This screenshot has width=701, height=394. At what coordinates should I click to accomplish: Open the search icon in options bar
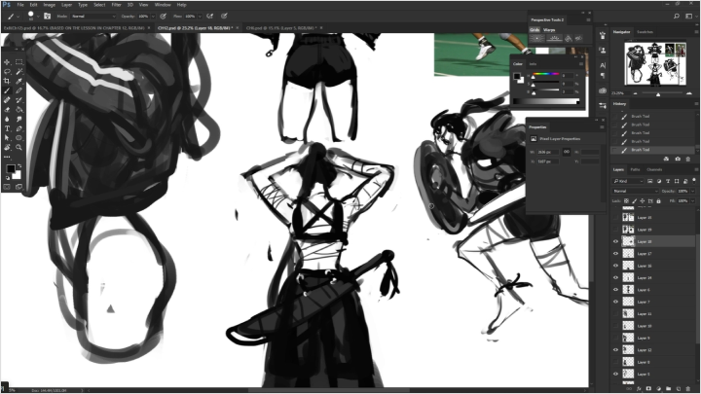pos(677,17)
